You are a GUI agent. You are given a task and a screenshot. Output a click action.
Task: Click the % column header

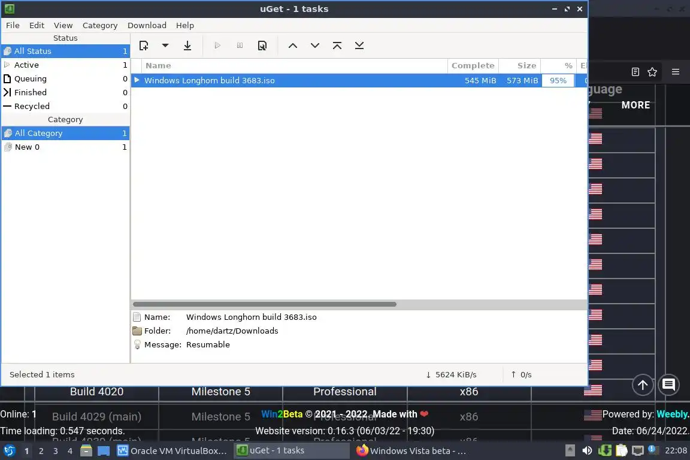tap(558, 66)
